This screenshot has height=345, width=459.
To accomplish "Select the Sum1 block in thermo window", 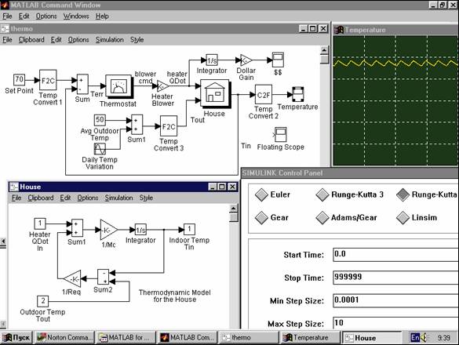I will [x=137, y=125].
